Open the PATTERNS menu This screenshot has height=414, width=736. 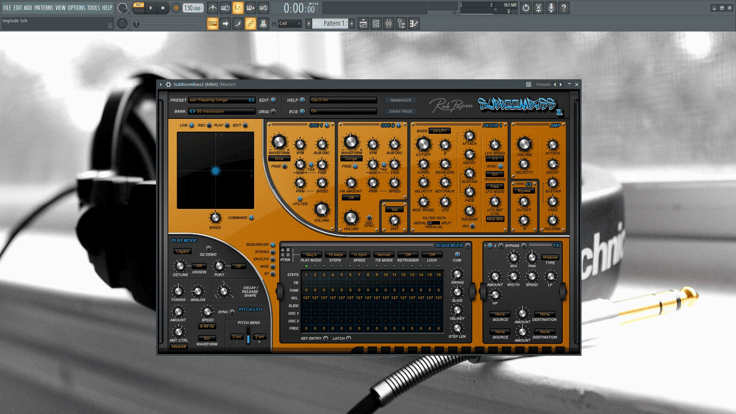(x=44, y=8)
